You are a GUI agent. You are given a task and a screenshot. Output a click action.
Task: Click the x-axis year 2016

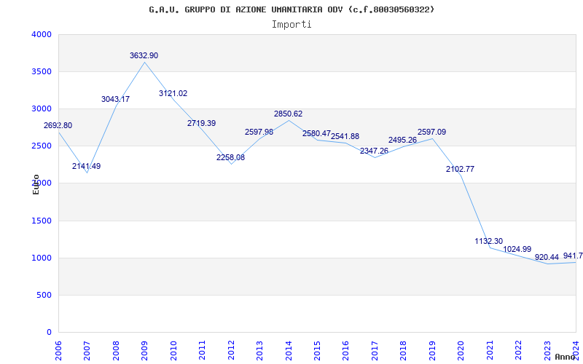(345, 350)
